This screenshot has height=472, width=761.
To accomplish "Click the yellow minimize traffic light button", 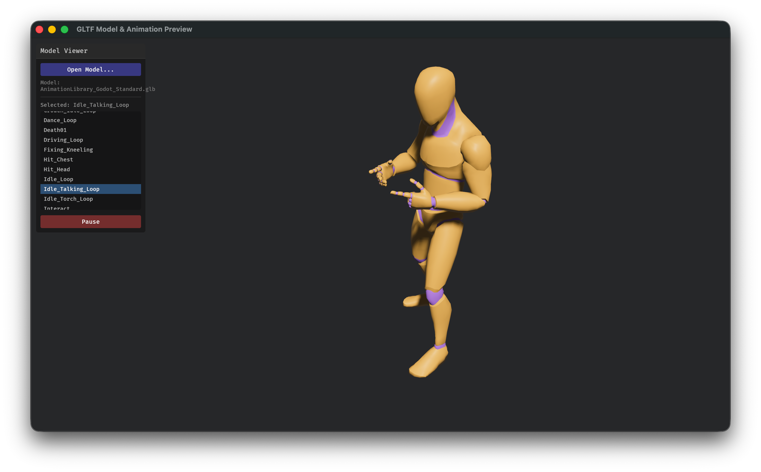I will tap(52, 29).
